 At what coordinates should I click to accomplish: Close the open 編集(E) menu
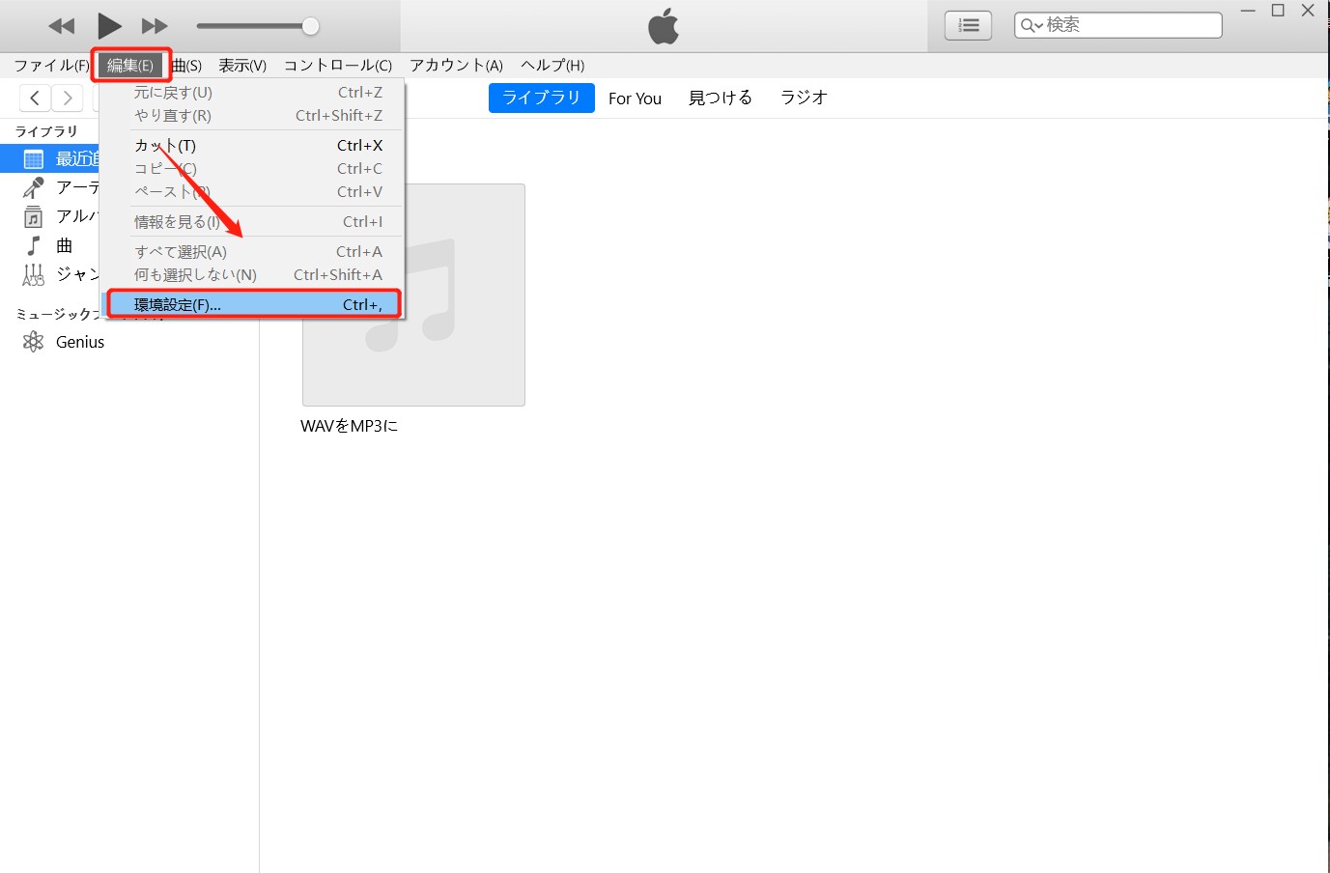[x=130, y=65]
